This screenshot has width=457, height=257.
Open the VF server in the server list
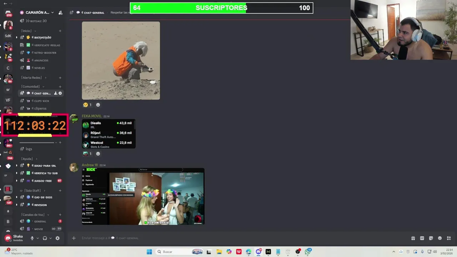coord(8,100)
